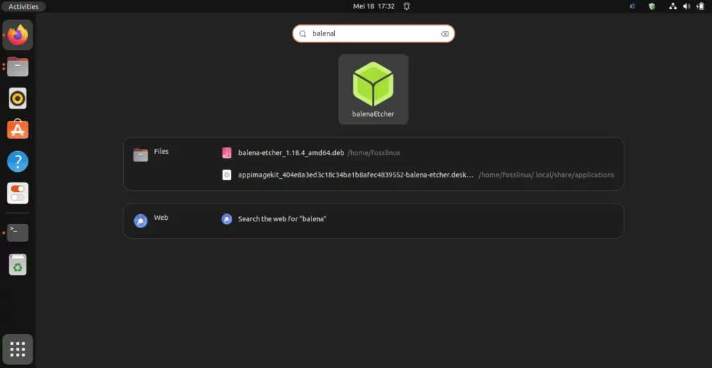Click the appimagekit desktop file icon

coord(227,175)
